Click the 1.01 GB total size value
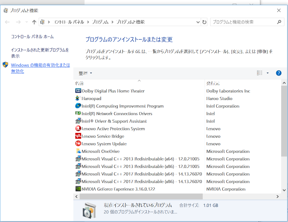288x222 pixels. coord(211,205)
